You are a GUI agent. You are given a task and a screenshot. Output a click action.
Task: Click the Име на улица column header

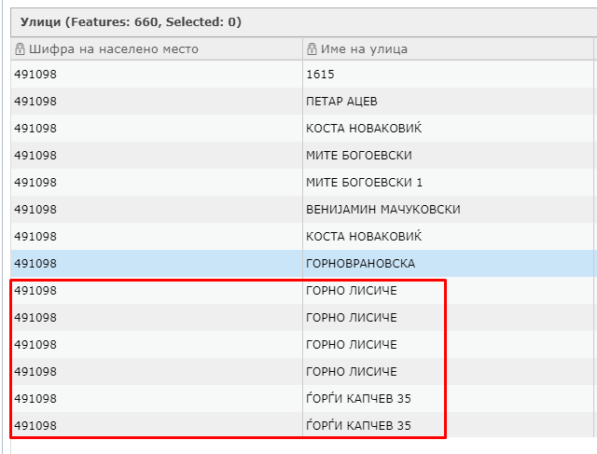[x=364, y=49]
